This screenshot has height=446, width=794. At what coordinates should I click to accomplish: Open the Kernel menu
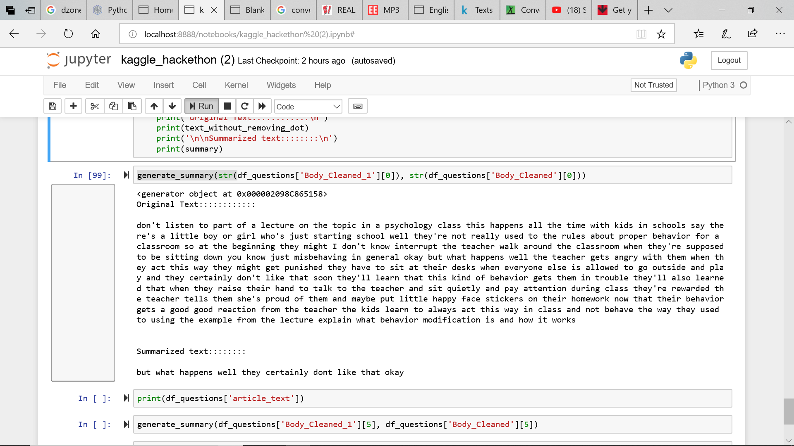pos(236,85)
